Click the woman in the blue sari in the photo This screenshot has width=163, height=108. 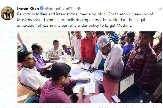(128, 46)
